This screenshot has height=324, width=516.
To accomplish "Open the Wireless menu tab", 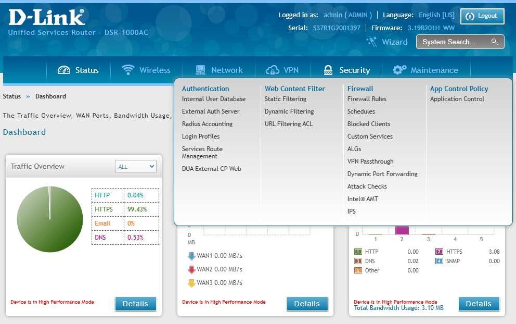I will click(x=146, y=70).
